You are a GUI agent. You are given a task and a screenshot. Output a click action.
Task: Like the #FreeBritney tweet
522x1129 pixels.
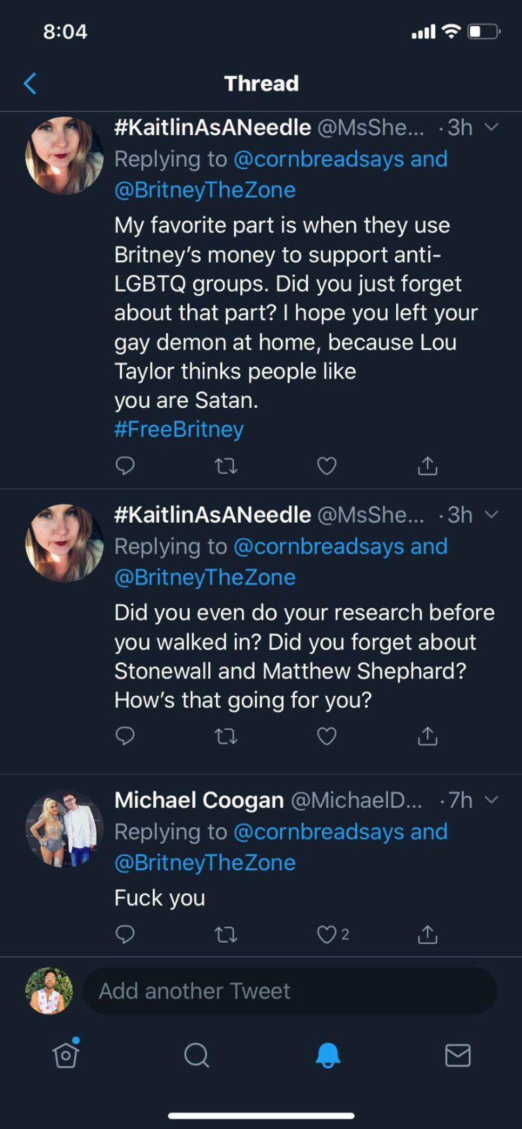click(327, 466)
